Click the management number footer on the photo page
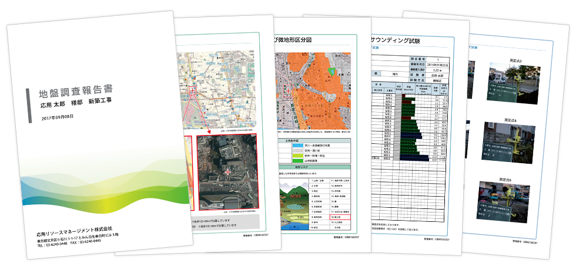The image size is (576, 270). coord(525,242)
